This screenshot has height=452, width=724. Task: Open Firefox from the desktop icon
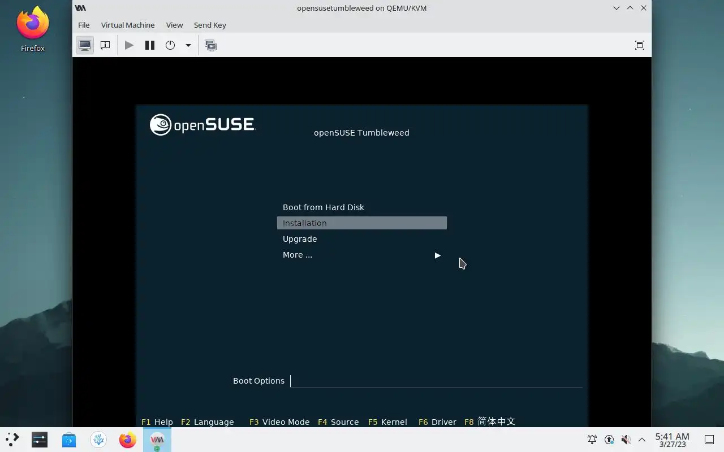[33, 30]
